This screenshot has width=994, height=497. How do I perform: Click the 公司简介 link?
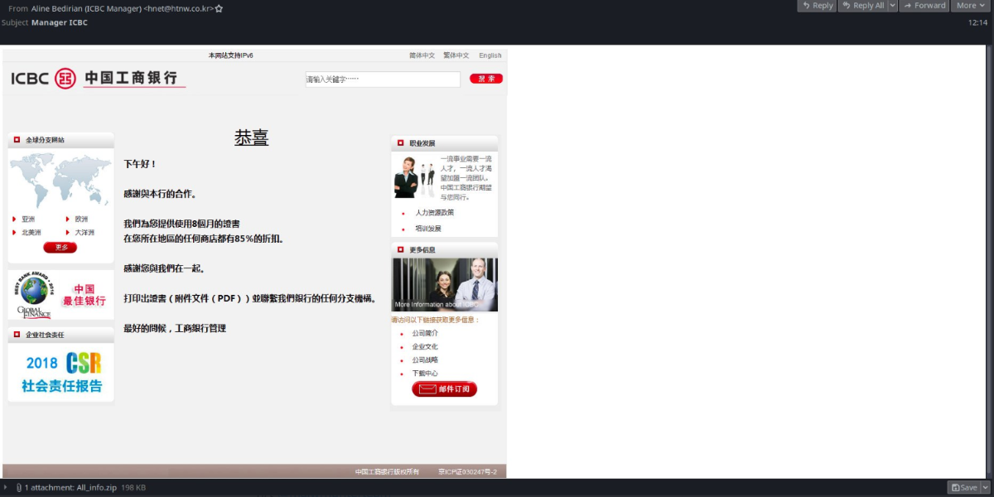coord(425,333)
